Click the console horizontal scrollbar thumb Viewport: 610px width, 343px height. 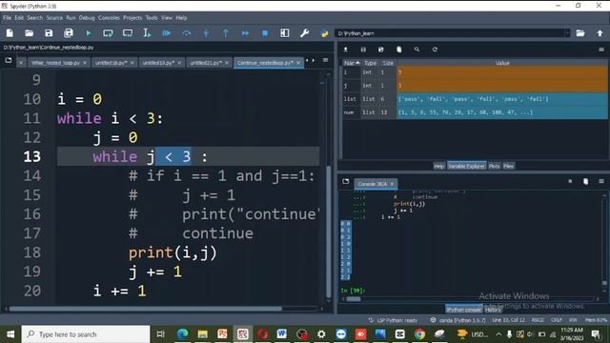pyautogui.click(x=354, y=299)
